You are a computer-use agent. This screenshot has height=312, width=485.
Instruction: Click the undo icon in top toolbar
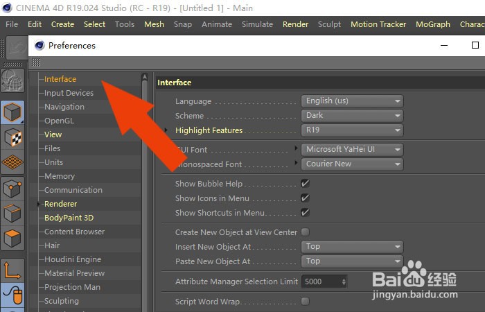17,48
